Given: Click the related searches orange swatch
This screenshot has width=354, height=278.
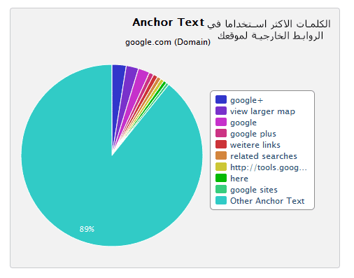Looking at the screenshot, I should pos(221,155).
